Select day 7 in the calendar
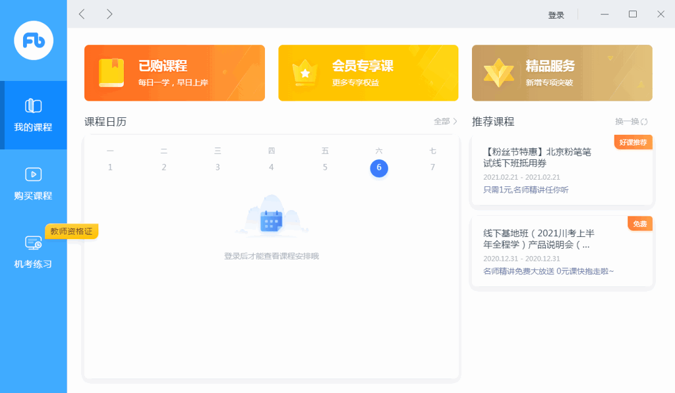 click(432, 167)
